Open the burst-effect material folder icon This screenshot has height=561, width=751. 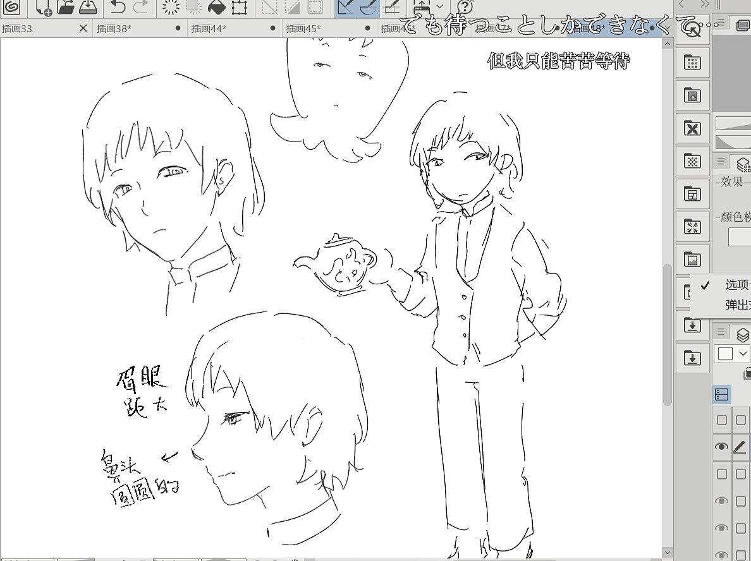click(692, 227)
